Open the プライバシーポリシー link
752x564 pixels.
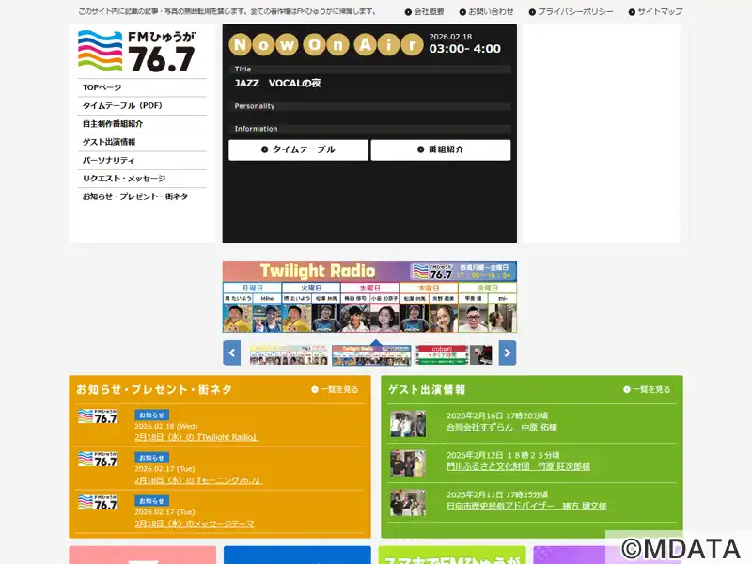click(x=571, y=11)
